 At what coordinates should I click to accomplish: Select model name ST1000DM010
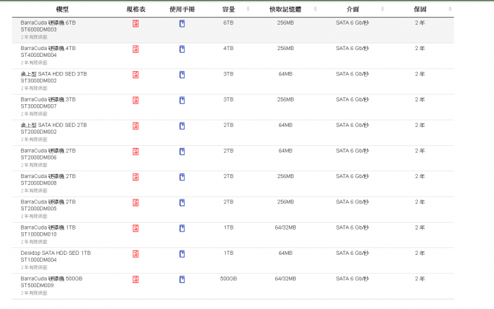[x=38, y=234]
